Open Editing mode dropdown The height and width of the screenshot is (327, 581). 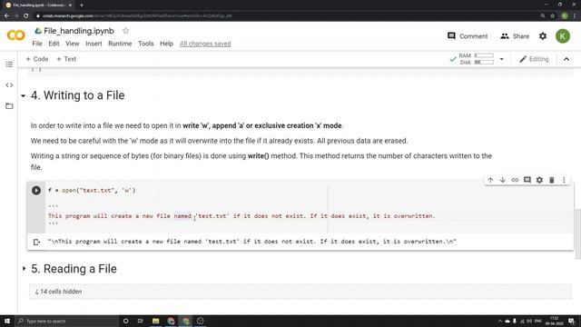coord(534,59)
